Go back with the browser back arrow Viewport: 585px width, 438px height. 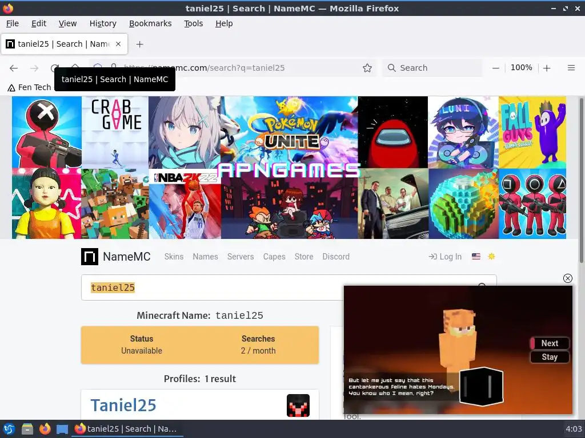click(14, 68)
